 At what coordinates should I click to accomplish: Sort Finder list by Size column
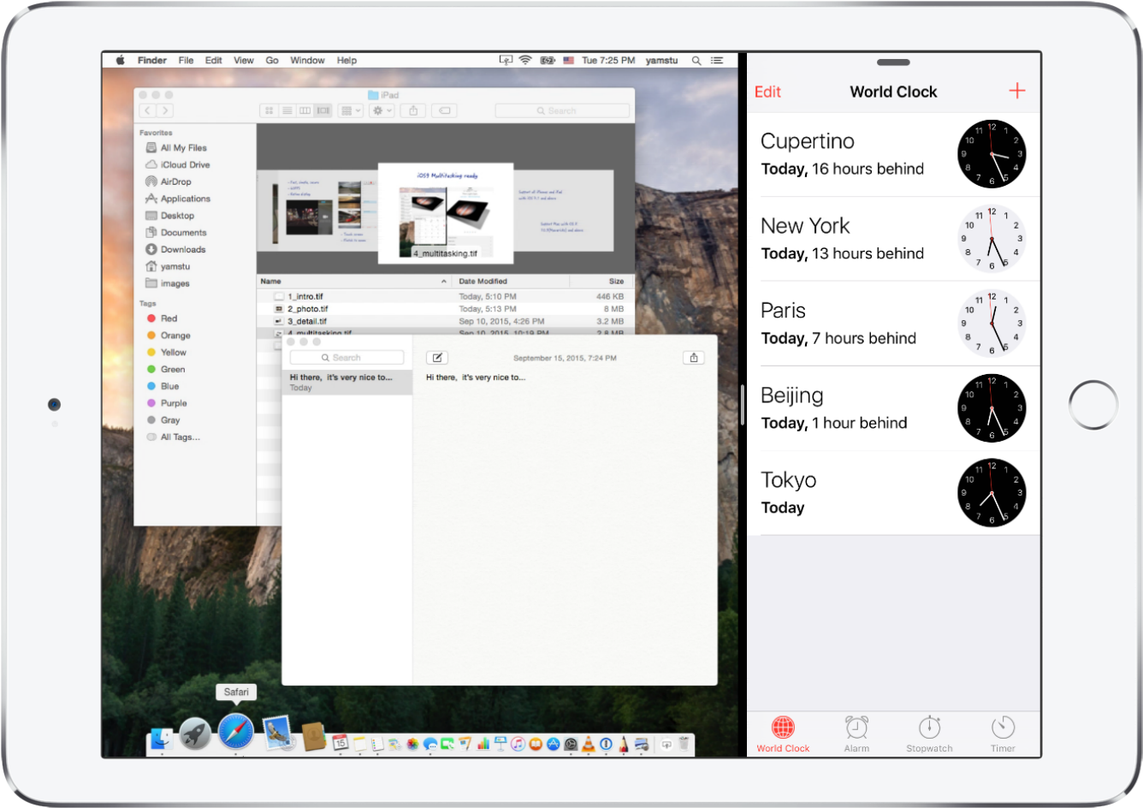pyautogui.click(x=602, y=281)
